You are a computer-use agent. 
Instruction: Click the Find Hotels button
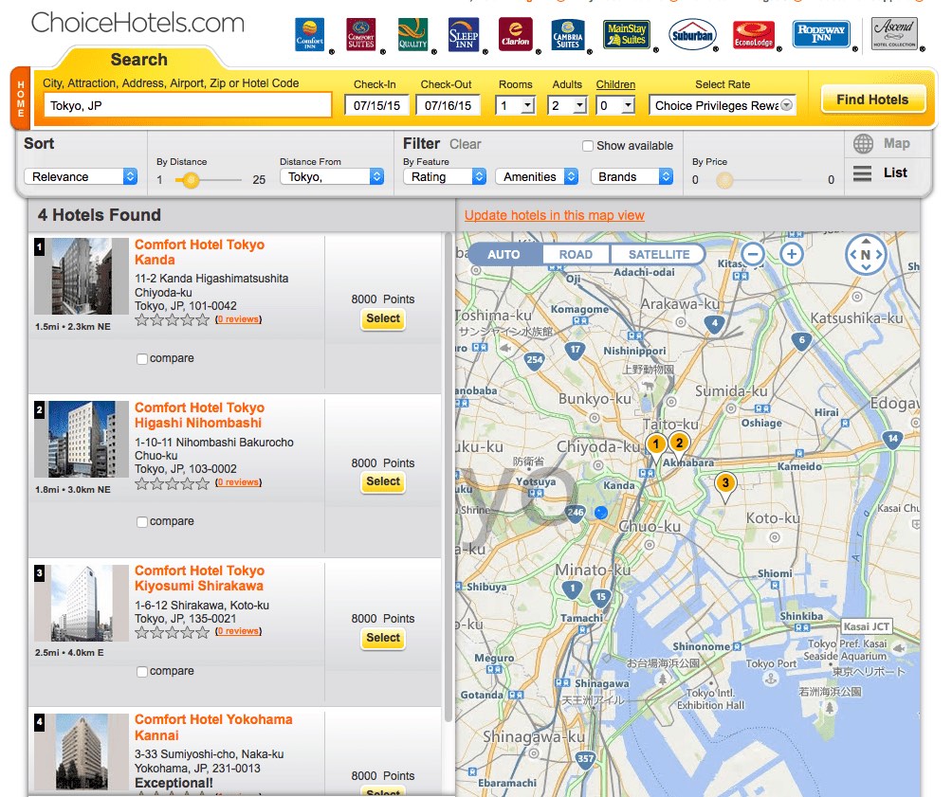872,100
